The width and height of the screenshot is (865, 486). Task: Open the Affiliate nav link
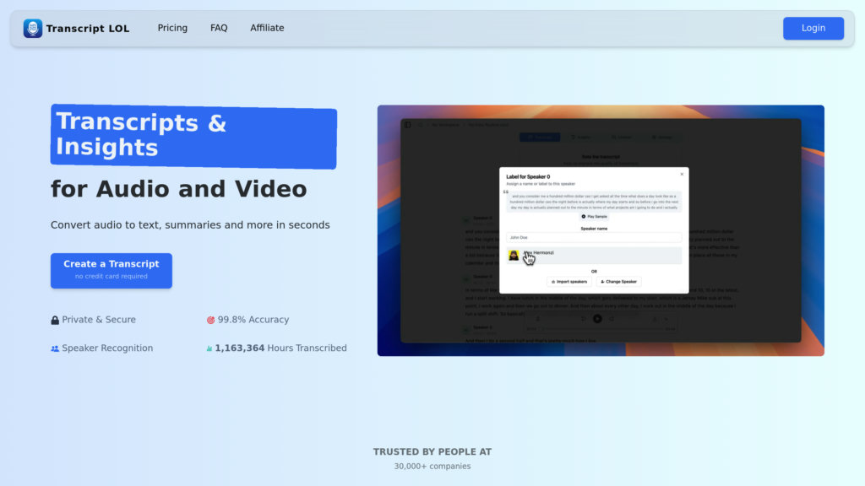(267, 28)
